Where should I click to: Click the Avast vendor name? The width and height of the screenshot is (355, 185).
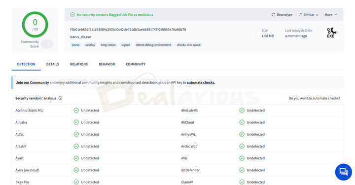click(x=19, y=158)
